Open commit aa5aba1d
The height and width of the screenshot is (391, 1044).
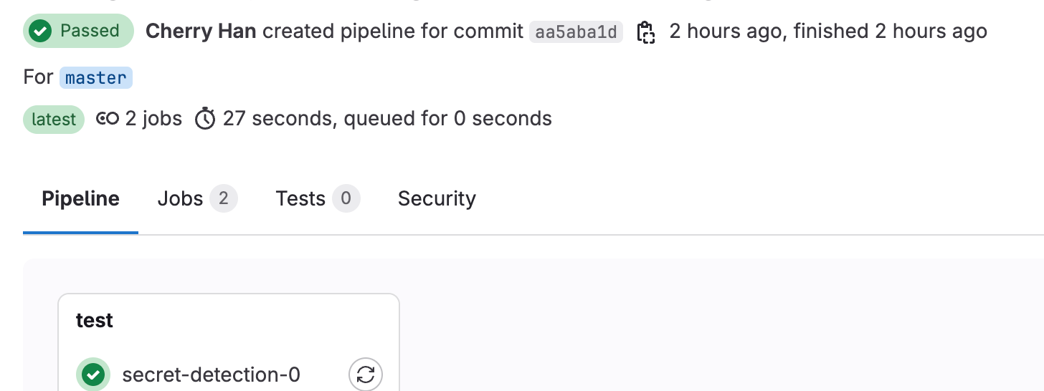pyautogui.click(x=576, y=32)
